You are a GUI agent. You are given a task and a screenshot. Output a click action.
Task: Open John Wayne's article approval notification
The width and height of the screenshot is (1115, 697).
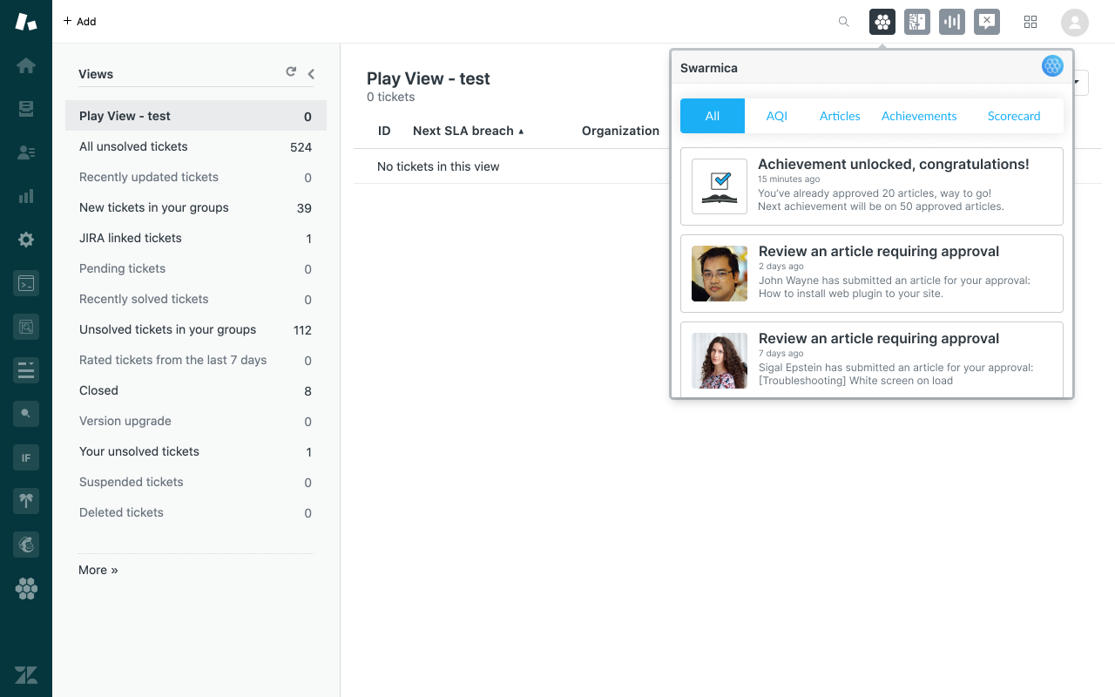pos(872,274)
